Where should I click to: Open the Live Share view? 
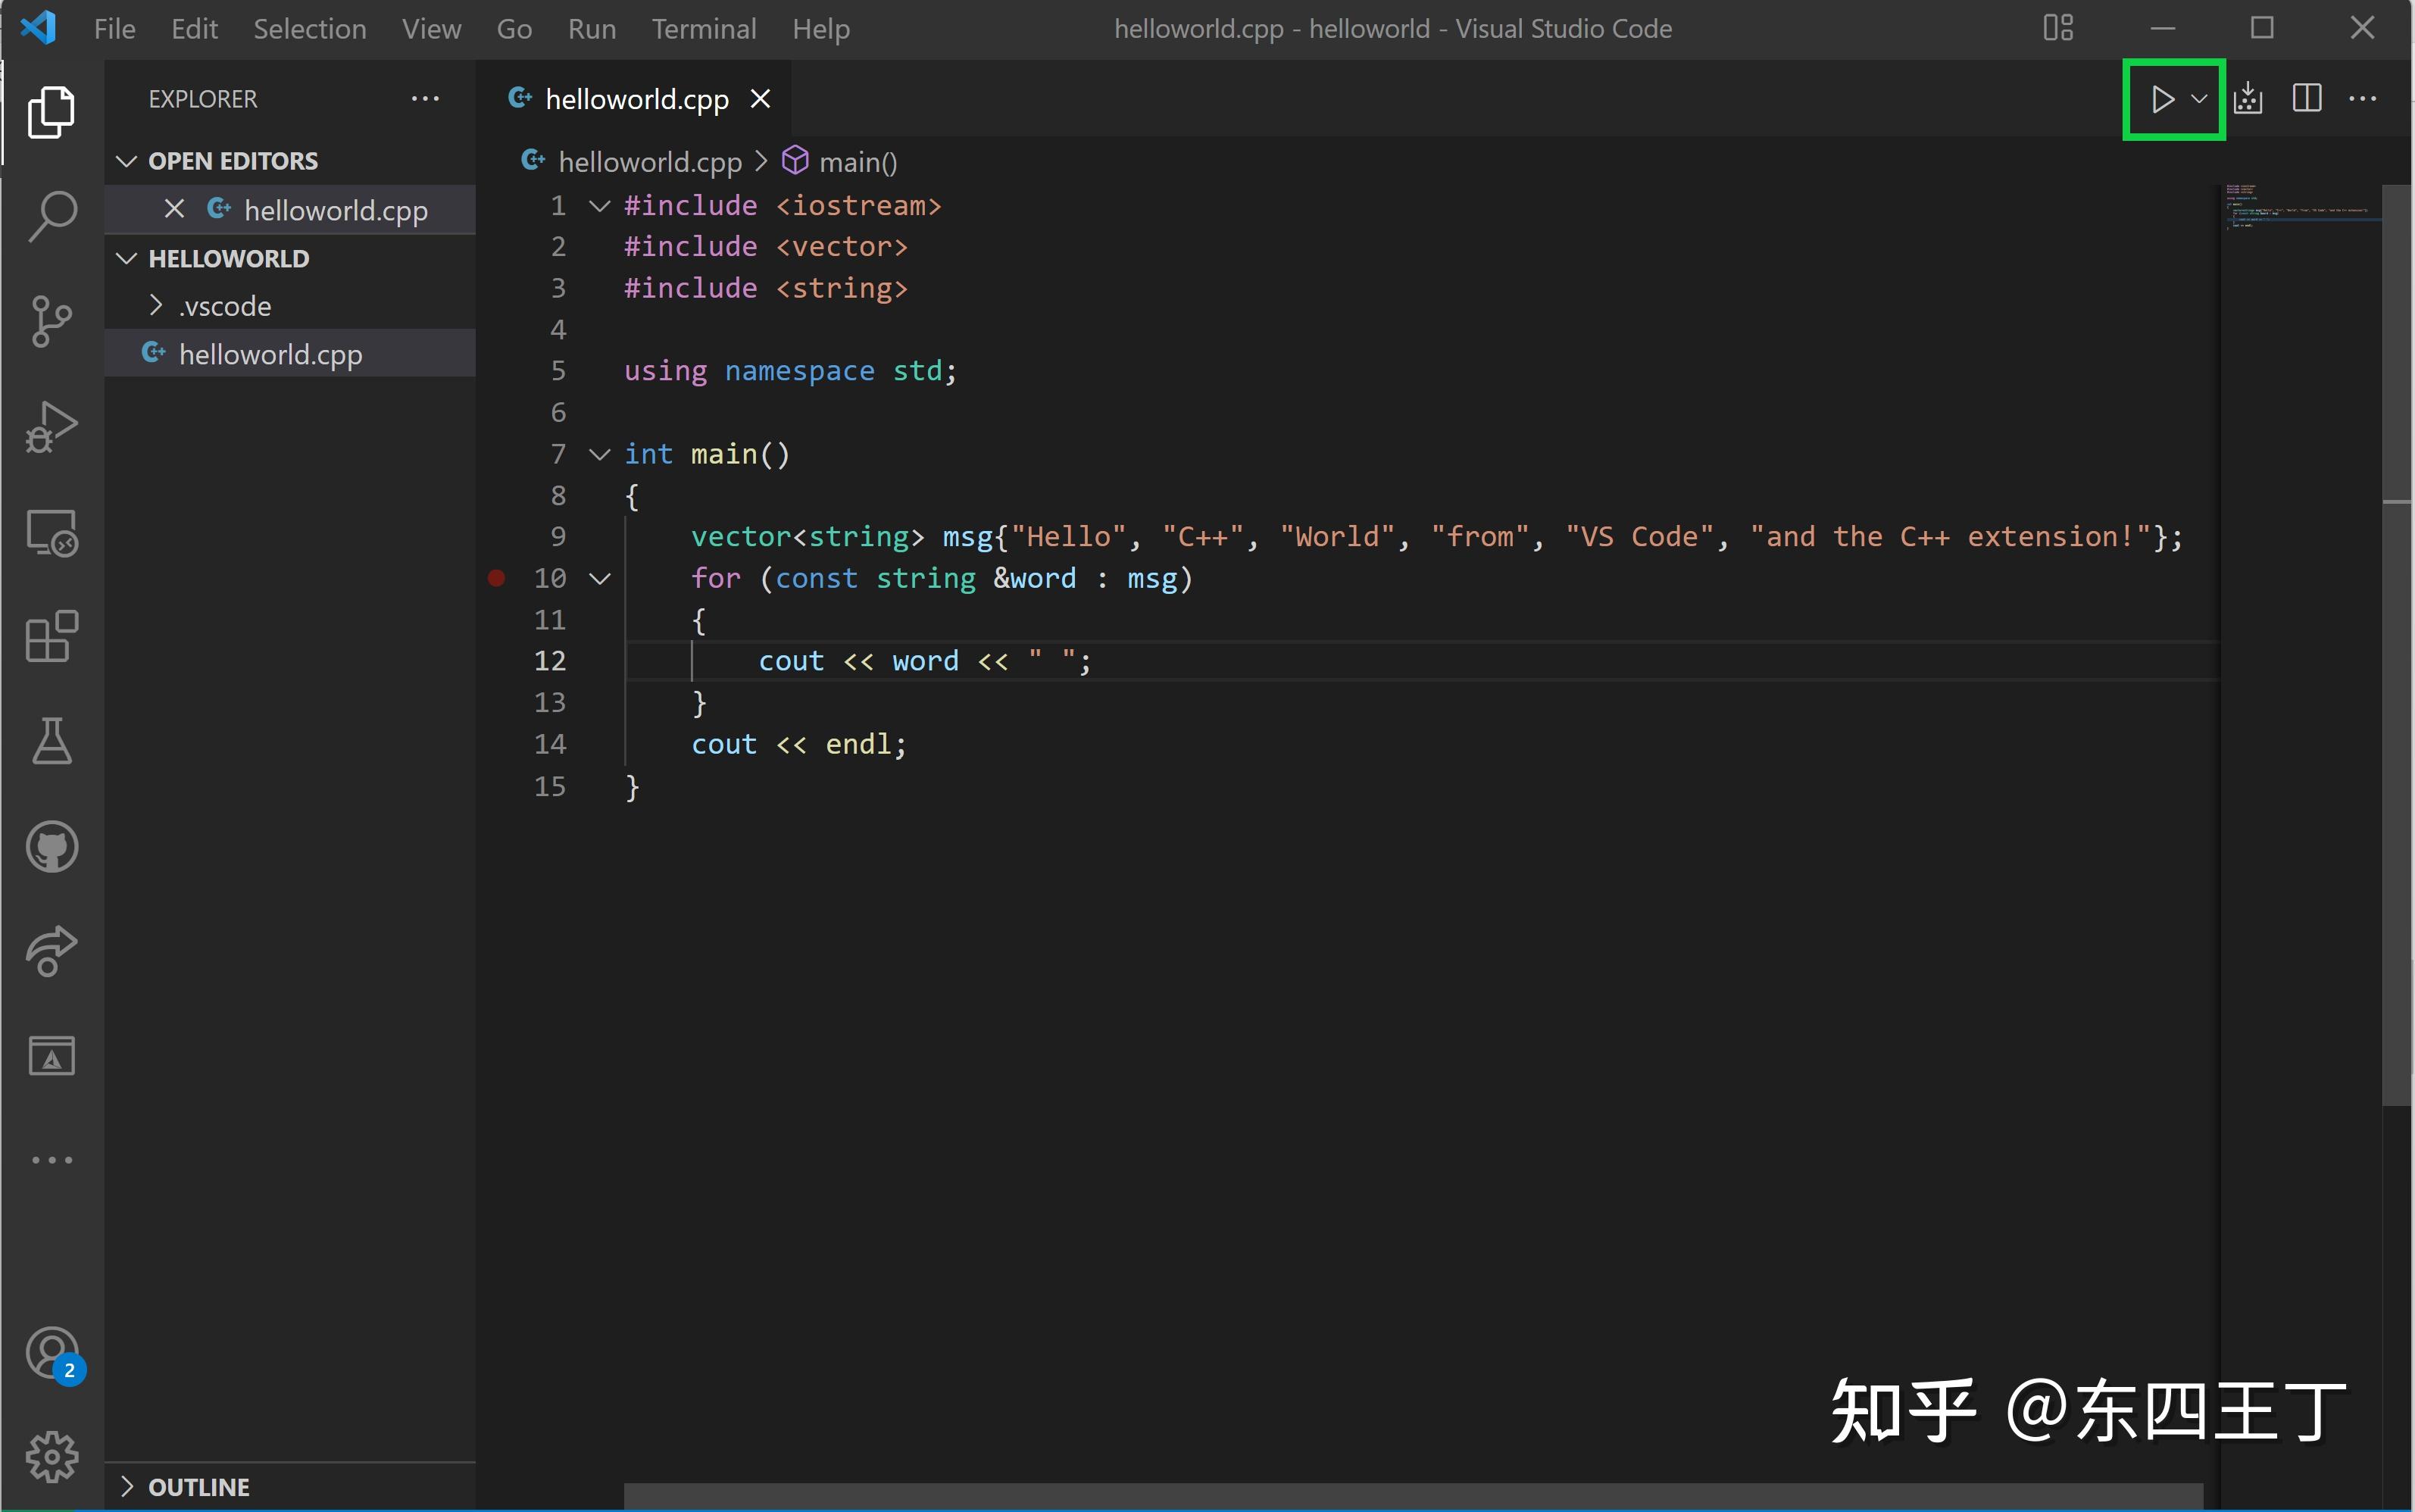click(x=51, y=951)
